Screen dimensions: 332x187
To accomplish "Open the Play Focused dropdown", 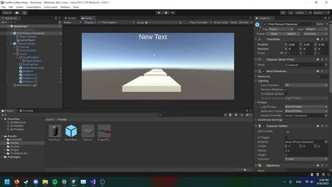I will point(201,22).
